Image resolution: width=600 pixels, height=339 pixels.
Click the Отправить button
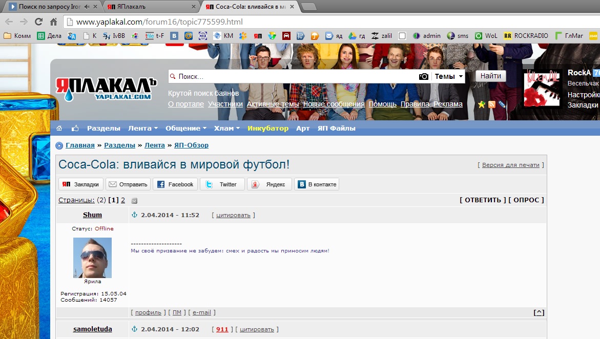click(x=128, y=184)
